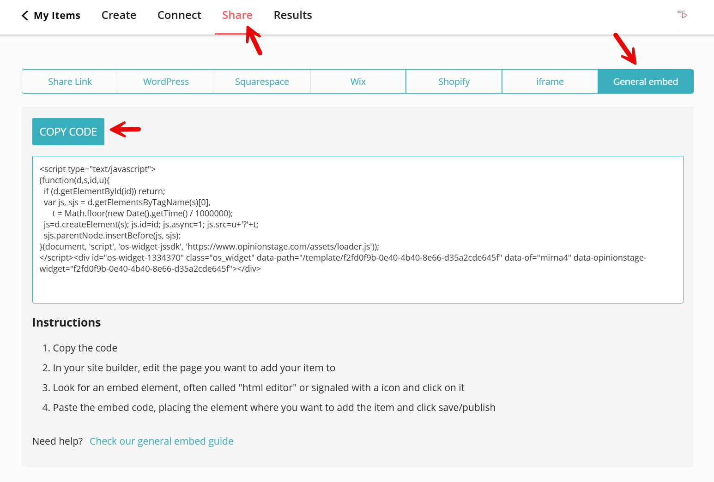
Task: Open the widget preview icon top right
Action: (x=683, y=15)
